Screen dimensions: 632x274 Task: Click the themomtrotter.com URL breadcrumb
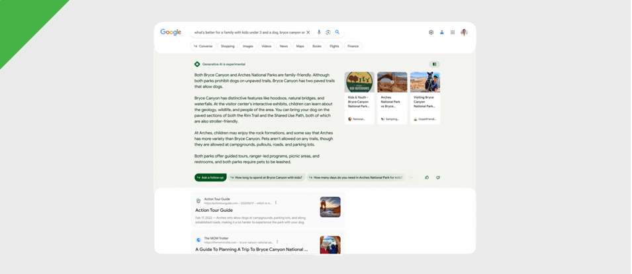[239, 243]
